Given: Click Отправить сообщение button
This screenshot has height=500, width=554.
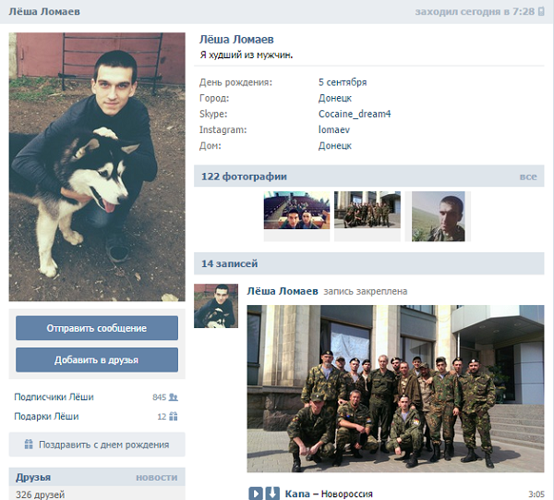Looking at the screenshot, I should coord(97,328).
